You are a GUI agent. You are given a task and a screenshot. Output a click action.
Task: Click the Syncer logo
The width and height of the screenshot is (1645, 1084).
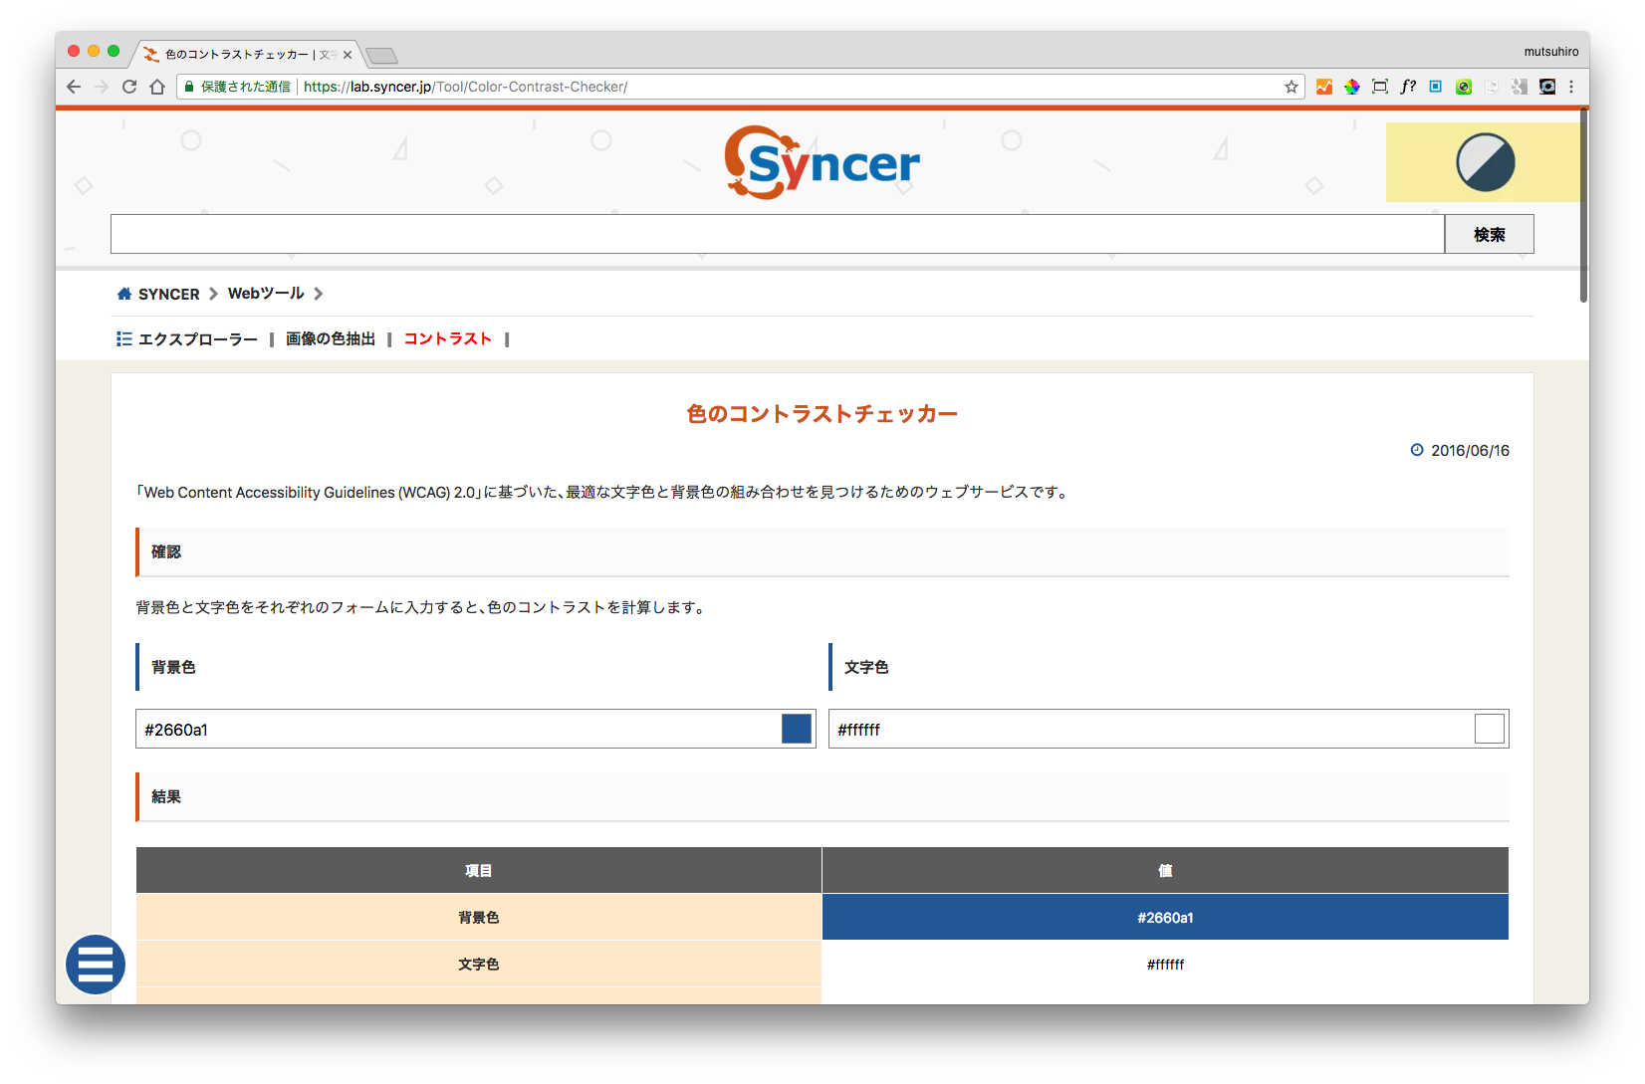(x=822, y=162)
